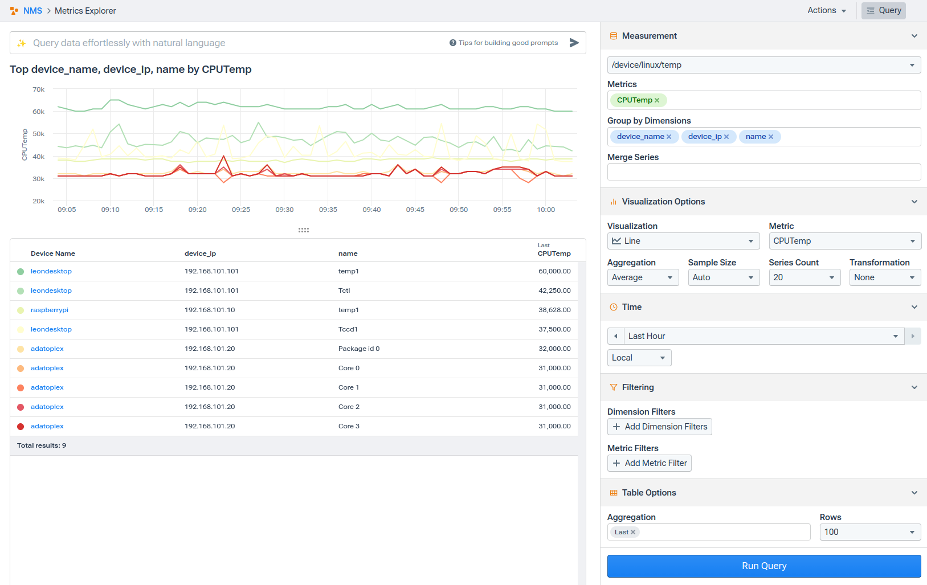The image size is (927, 585).
Task: Click the 38,628.00 CPUTemp value
Action: [554, 310]
